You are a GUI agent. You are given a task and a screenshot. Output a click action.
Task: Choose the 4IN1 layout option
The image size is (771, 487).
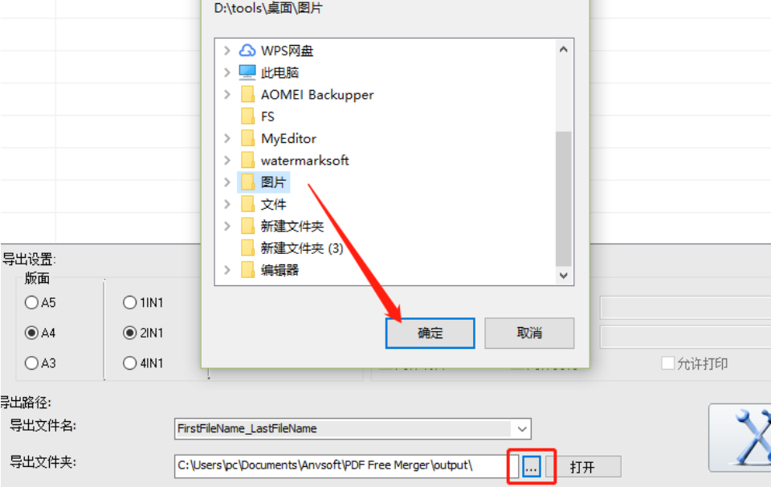click(x=130, y=363)
